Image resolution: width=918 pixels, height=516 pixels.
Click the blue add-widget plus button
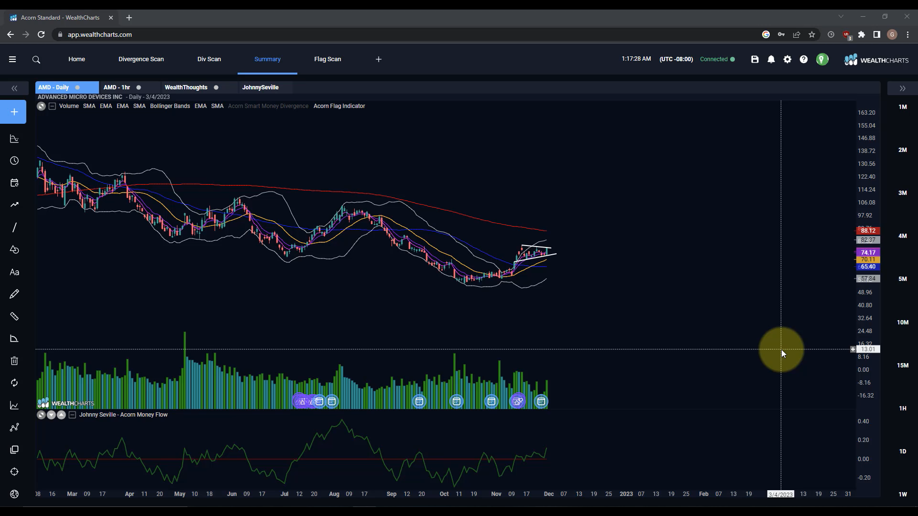[x=14, y=112]
